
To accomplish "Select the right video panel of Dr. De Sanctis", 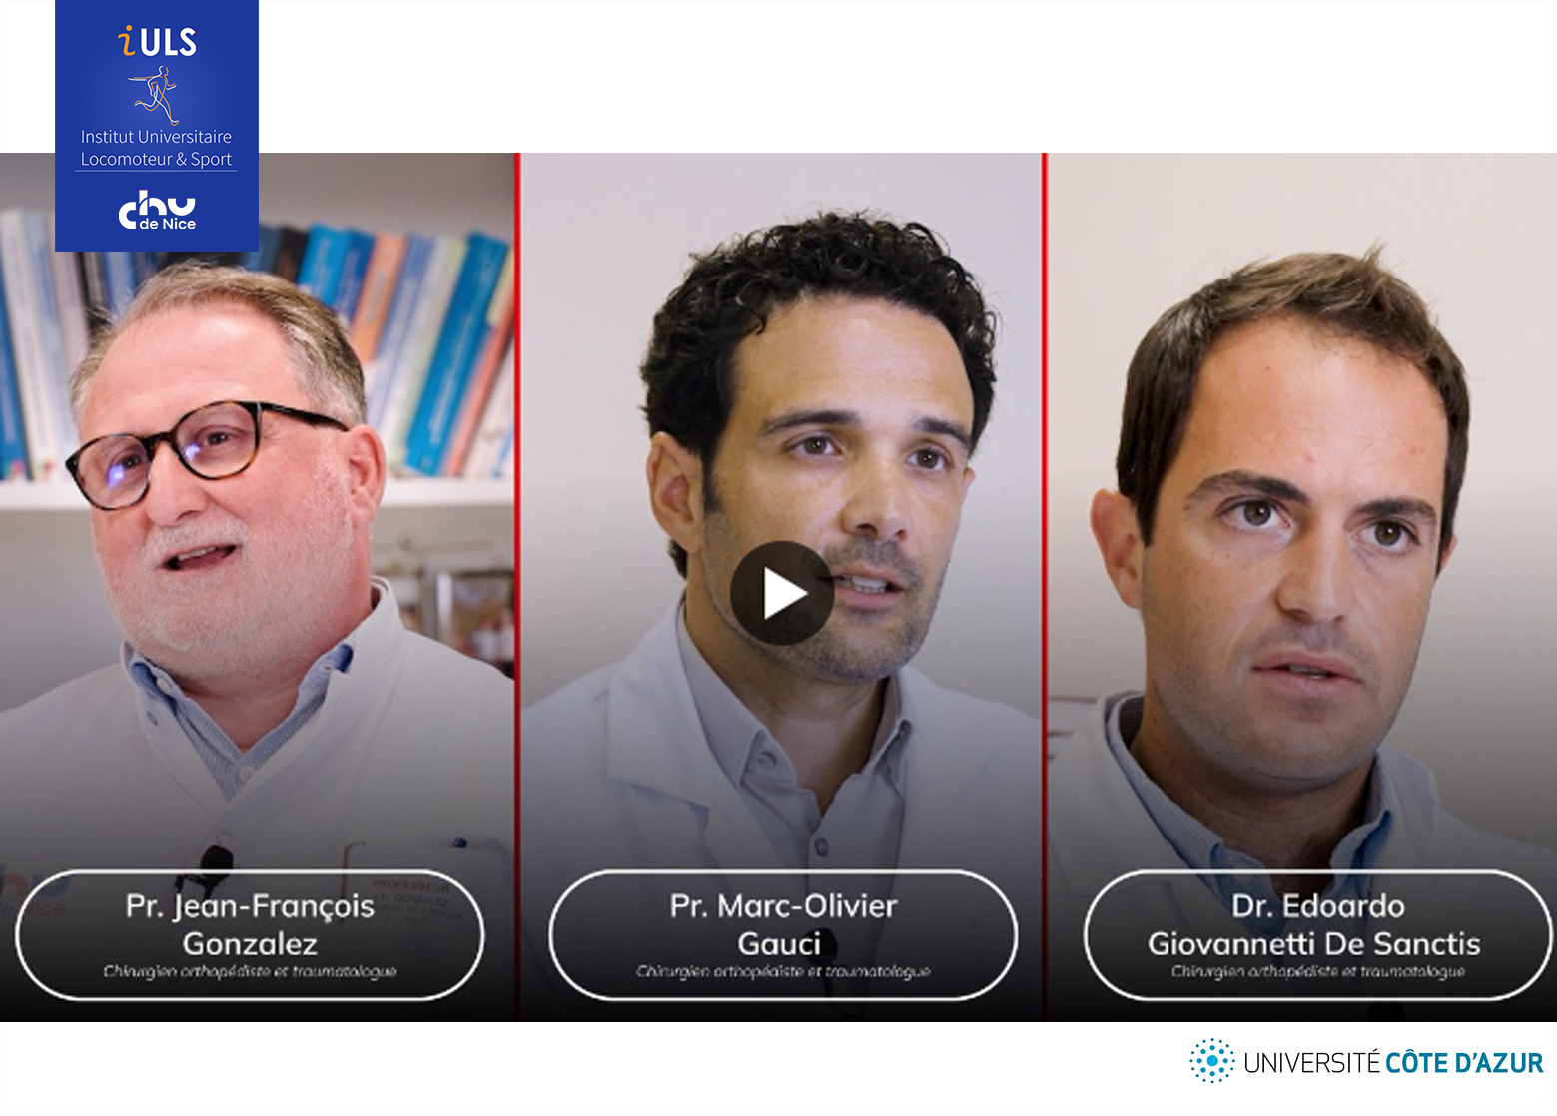I will tap(1301, 587).
